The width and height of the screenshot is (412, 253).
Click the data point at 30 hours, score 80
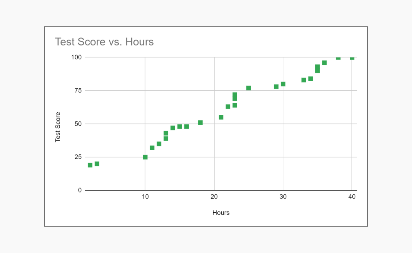[283, 84]
